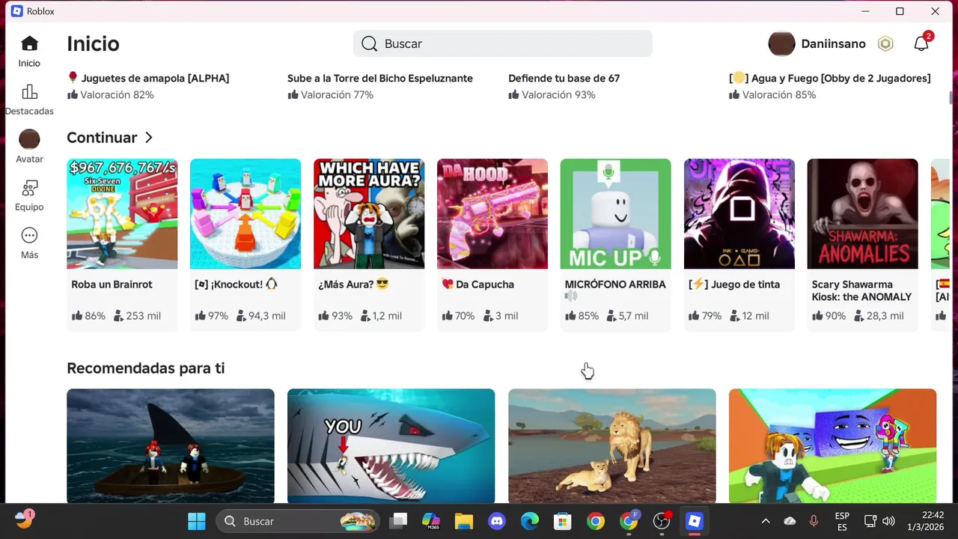
Task: Click the page vertical scrollbar
Action: point(952,97)
